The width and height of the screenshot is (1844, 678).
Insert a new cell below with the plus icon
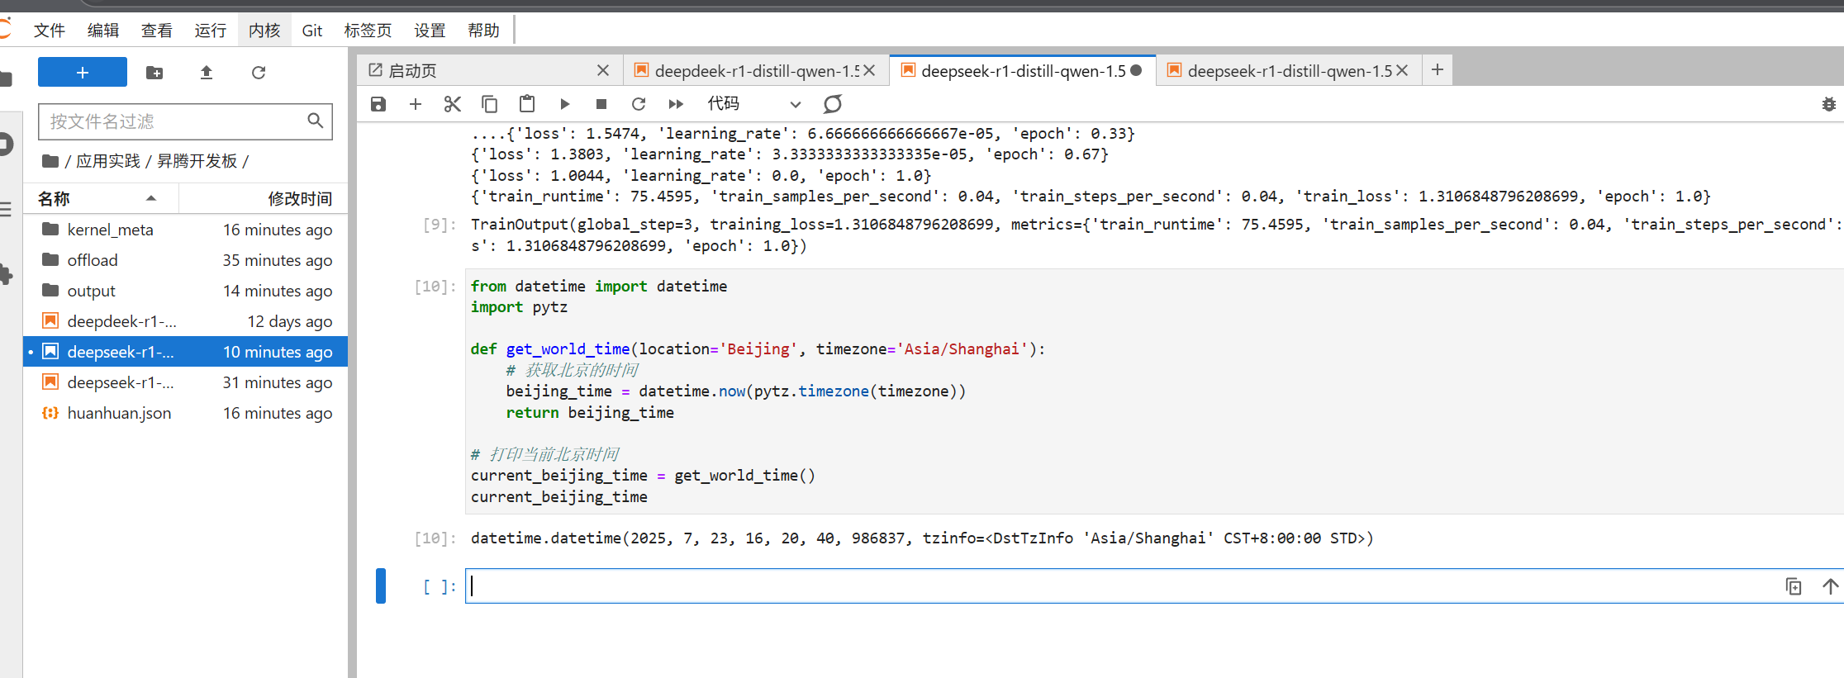click(416, 104)
